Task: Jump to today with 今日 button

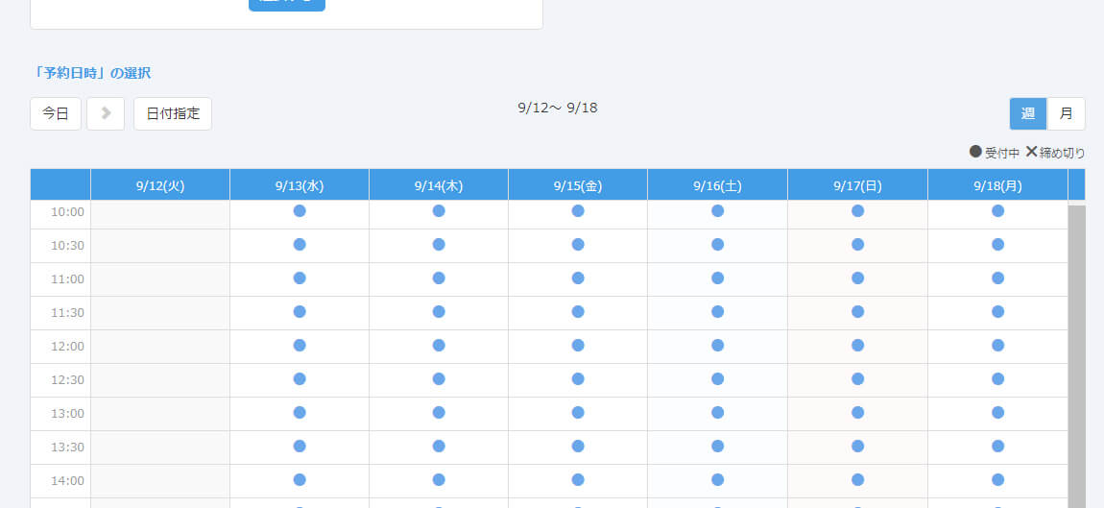Action: [x=56, y=113]
